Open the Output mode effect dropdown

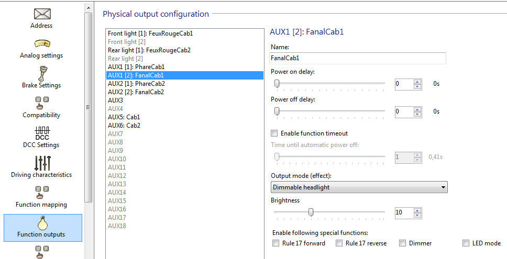pyautogui.click(x=359, y=187)
